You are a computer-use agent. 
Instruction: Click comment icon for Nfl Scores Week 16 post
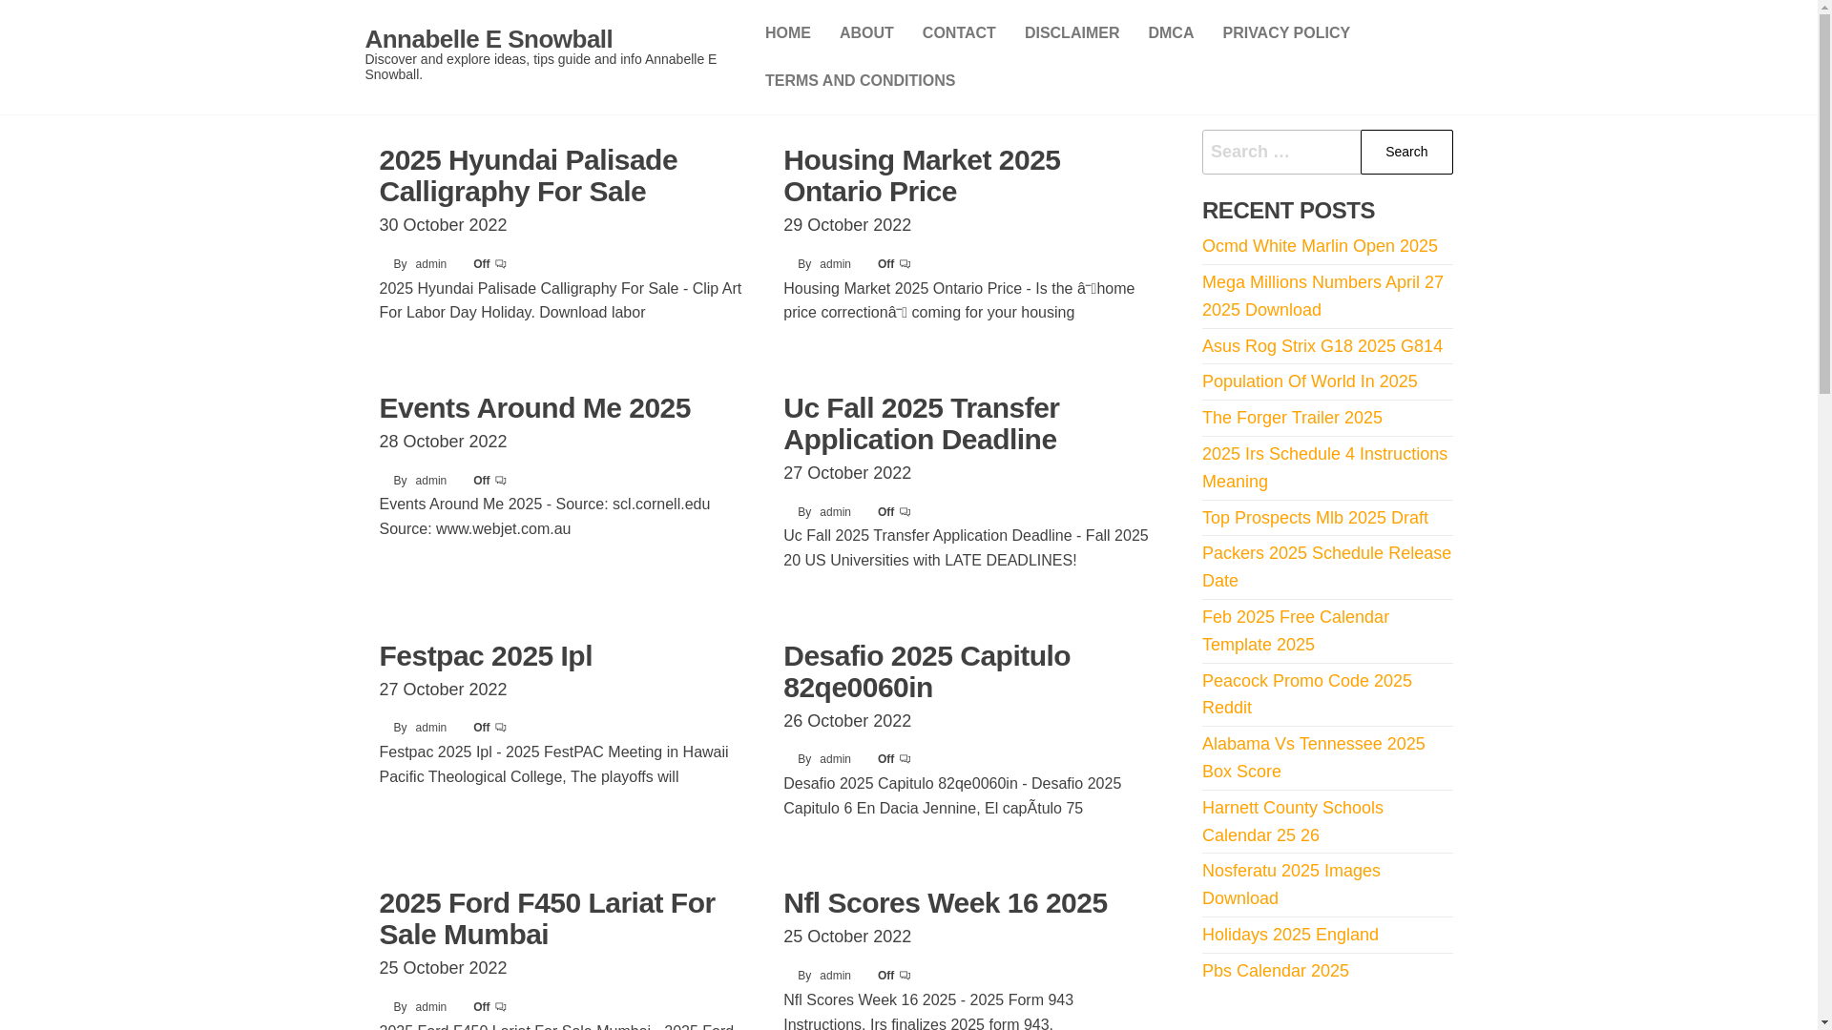click(906, 976)
